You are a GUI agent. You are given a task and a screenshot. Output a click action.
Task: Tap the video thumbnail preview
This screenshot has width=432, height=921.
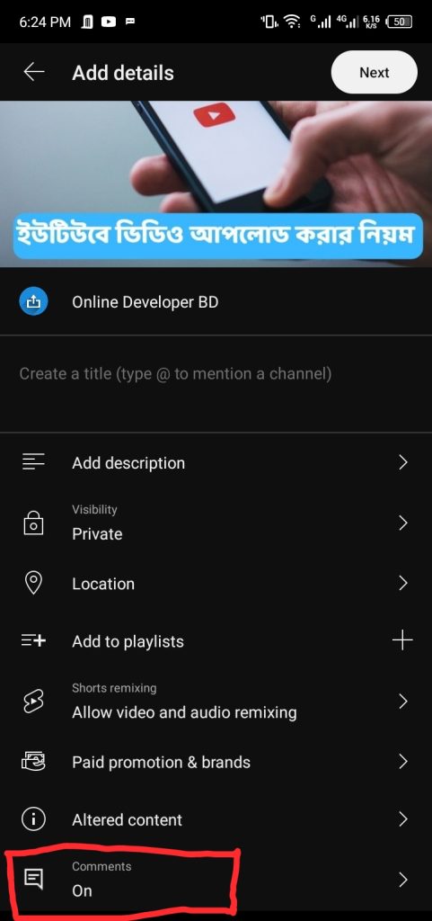(216, 183)
